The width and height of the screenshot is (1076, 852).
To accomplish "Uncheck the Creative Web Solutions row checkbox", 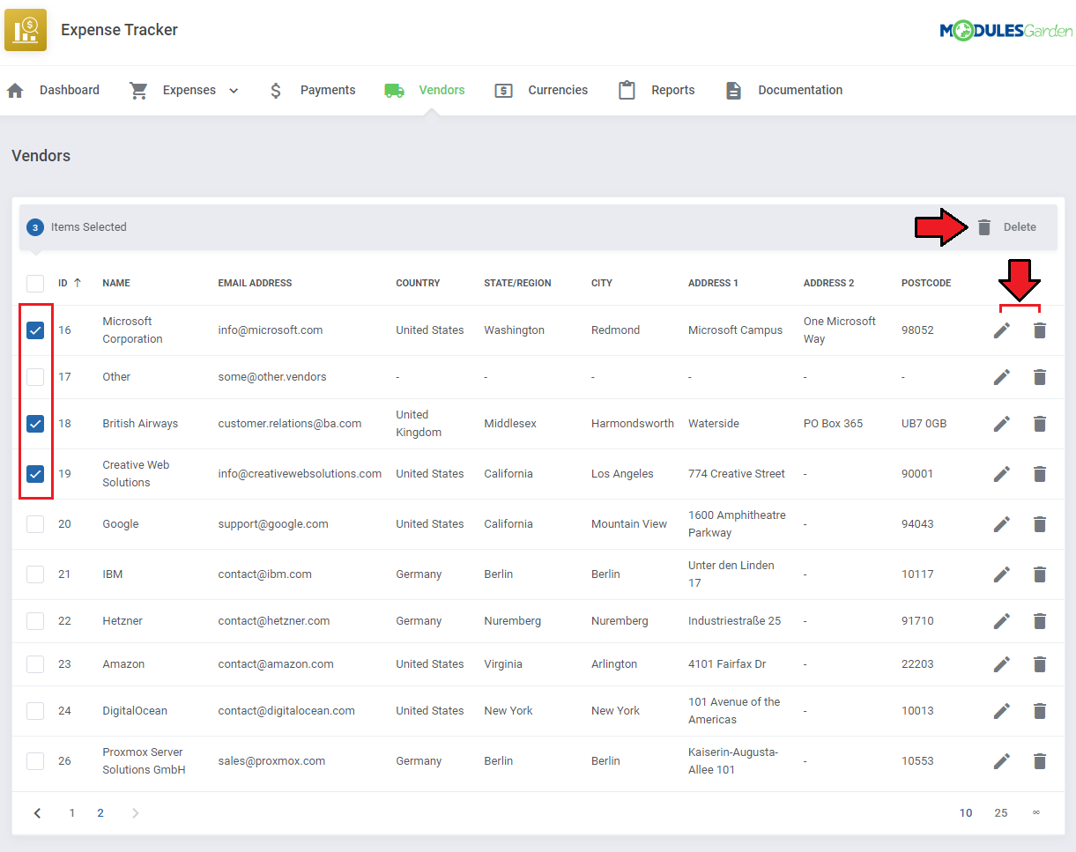I will (35, 474).
